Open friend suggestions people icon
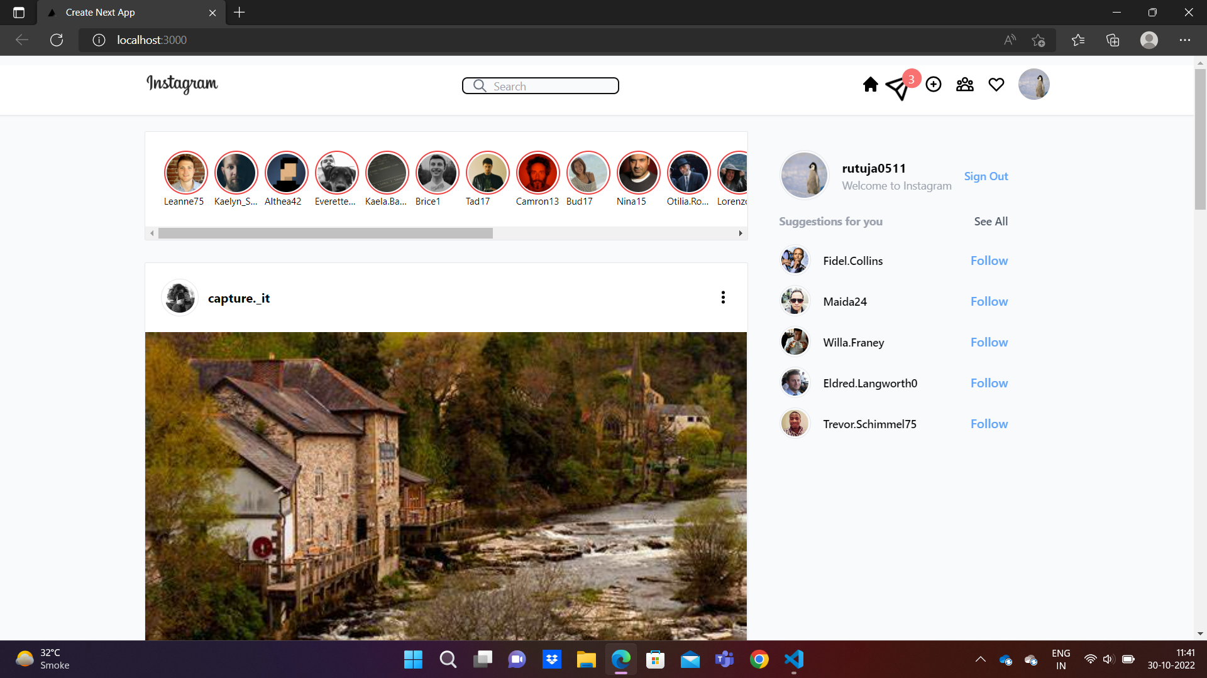 click(964, 84)
